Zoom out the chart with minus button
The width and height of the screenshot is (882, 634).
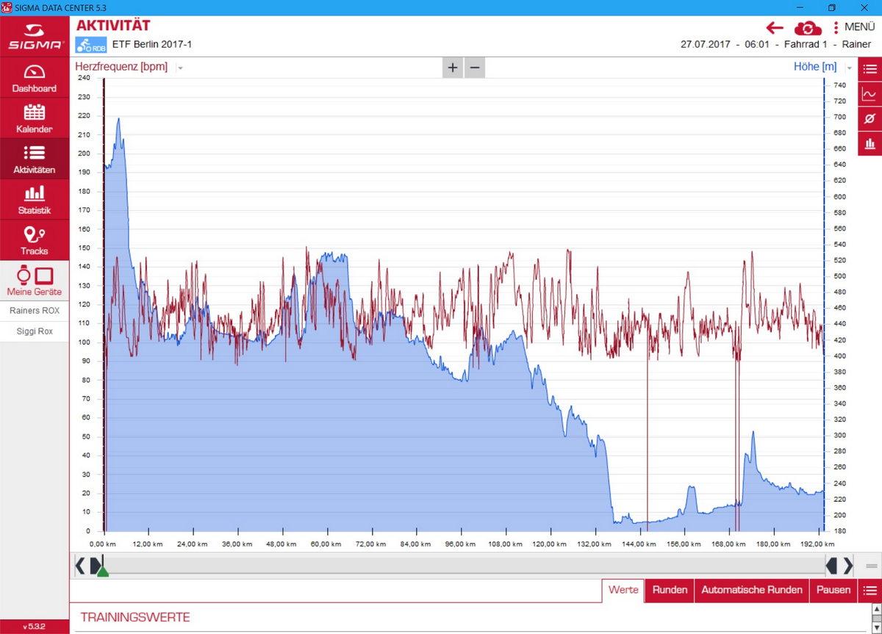475,68
